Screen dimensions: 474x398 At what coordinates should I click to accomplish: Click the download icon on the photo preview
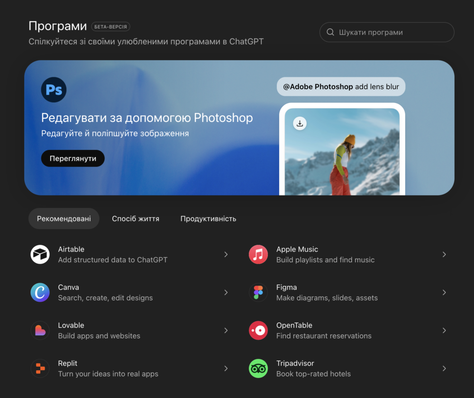(300, 124)
